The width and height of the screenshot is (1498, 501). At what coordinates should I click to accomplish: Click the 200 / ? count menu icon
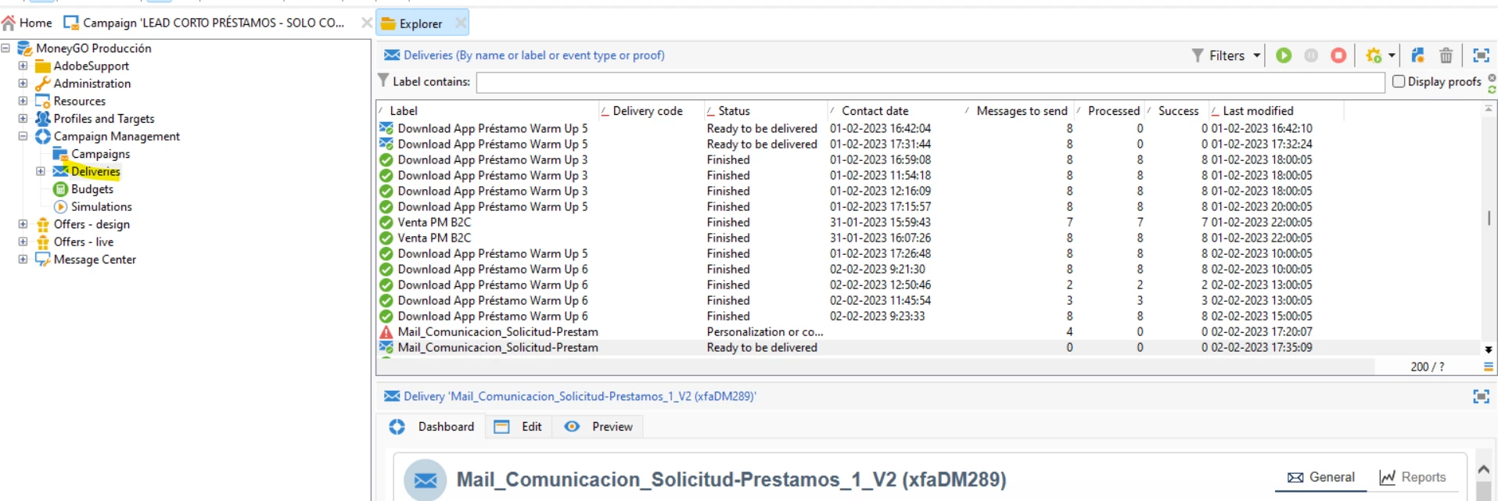coord(1488,367)
